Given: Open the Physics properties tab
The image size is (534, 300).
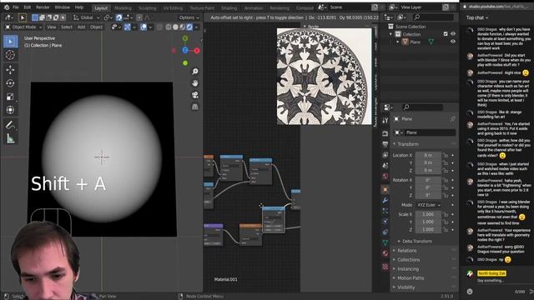Looking at the screenshot, I should 385,222.
